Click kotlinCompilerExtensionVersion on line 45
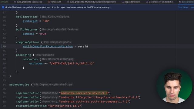 pyautogui.click(x=48, y=46)
